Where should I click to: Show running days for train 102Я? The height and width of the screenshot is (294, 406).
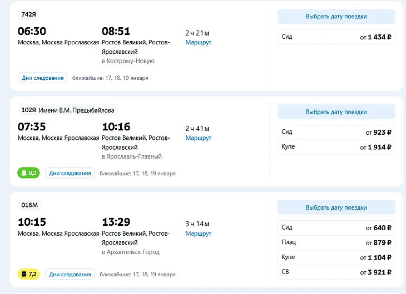pyautogui.click(x=70, y=173)
